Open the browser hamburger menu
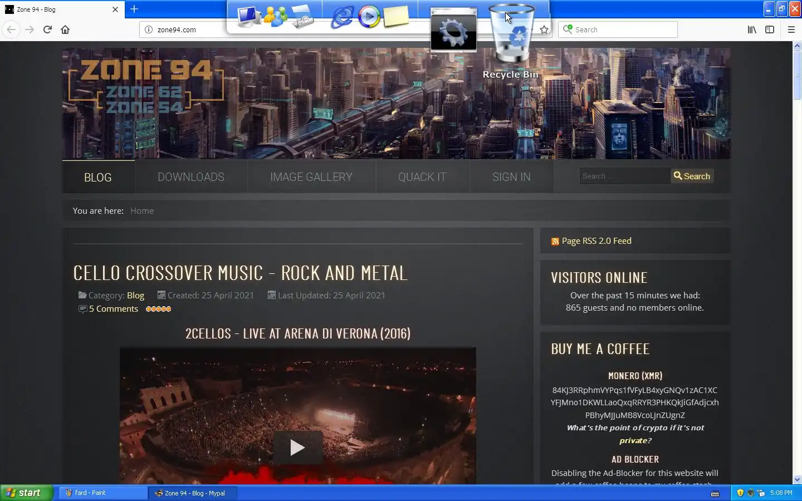 tap(791, 30)
